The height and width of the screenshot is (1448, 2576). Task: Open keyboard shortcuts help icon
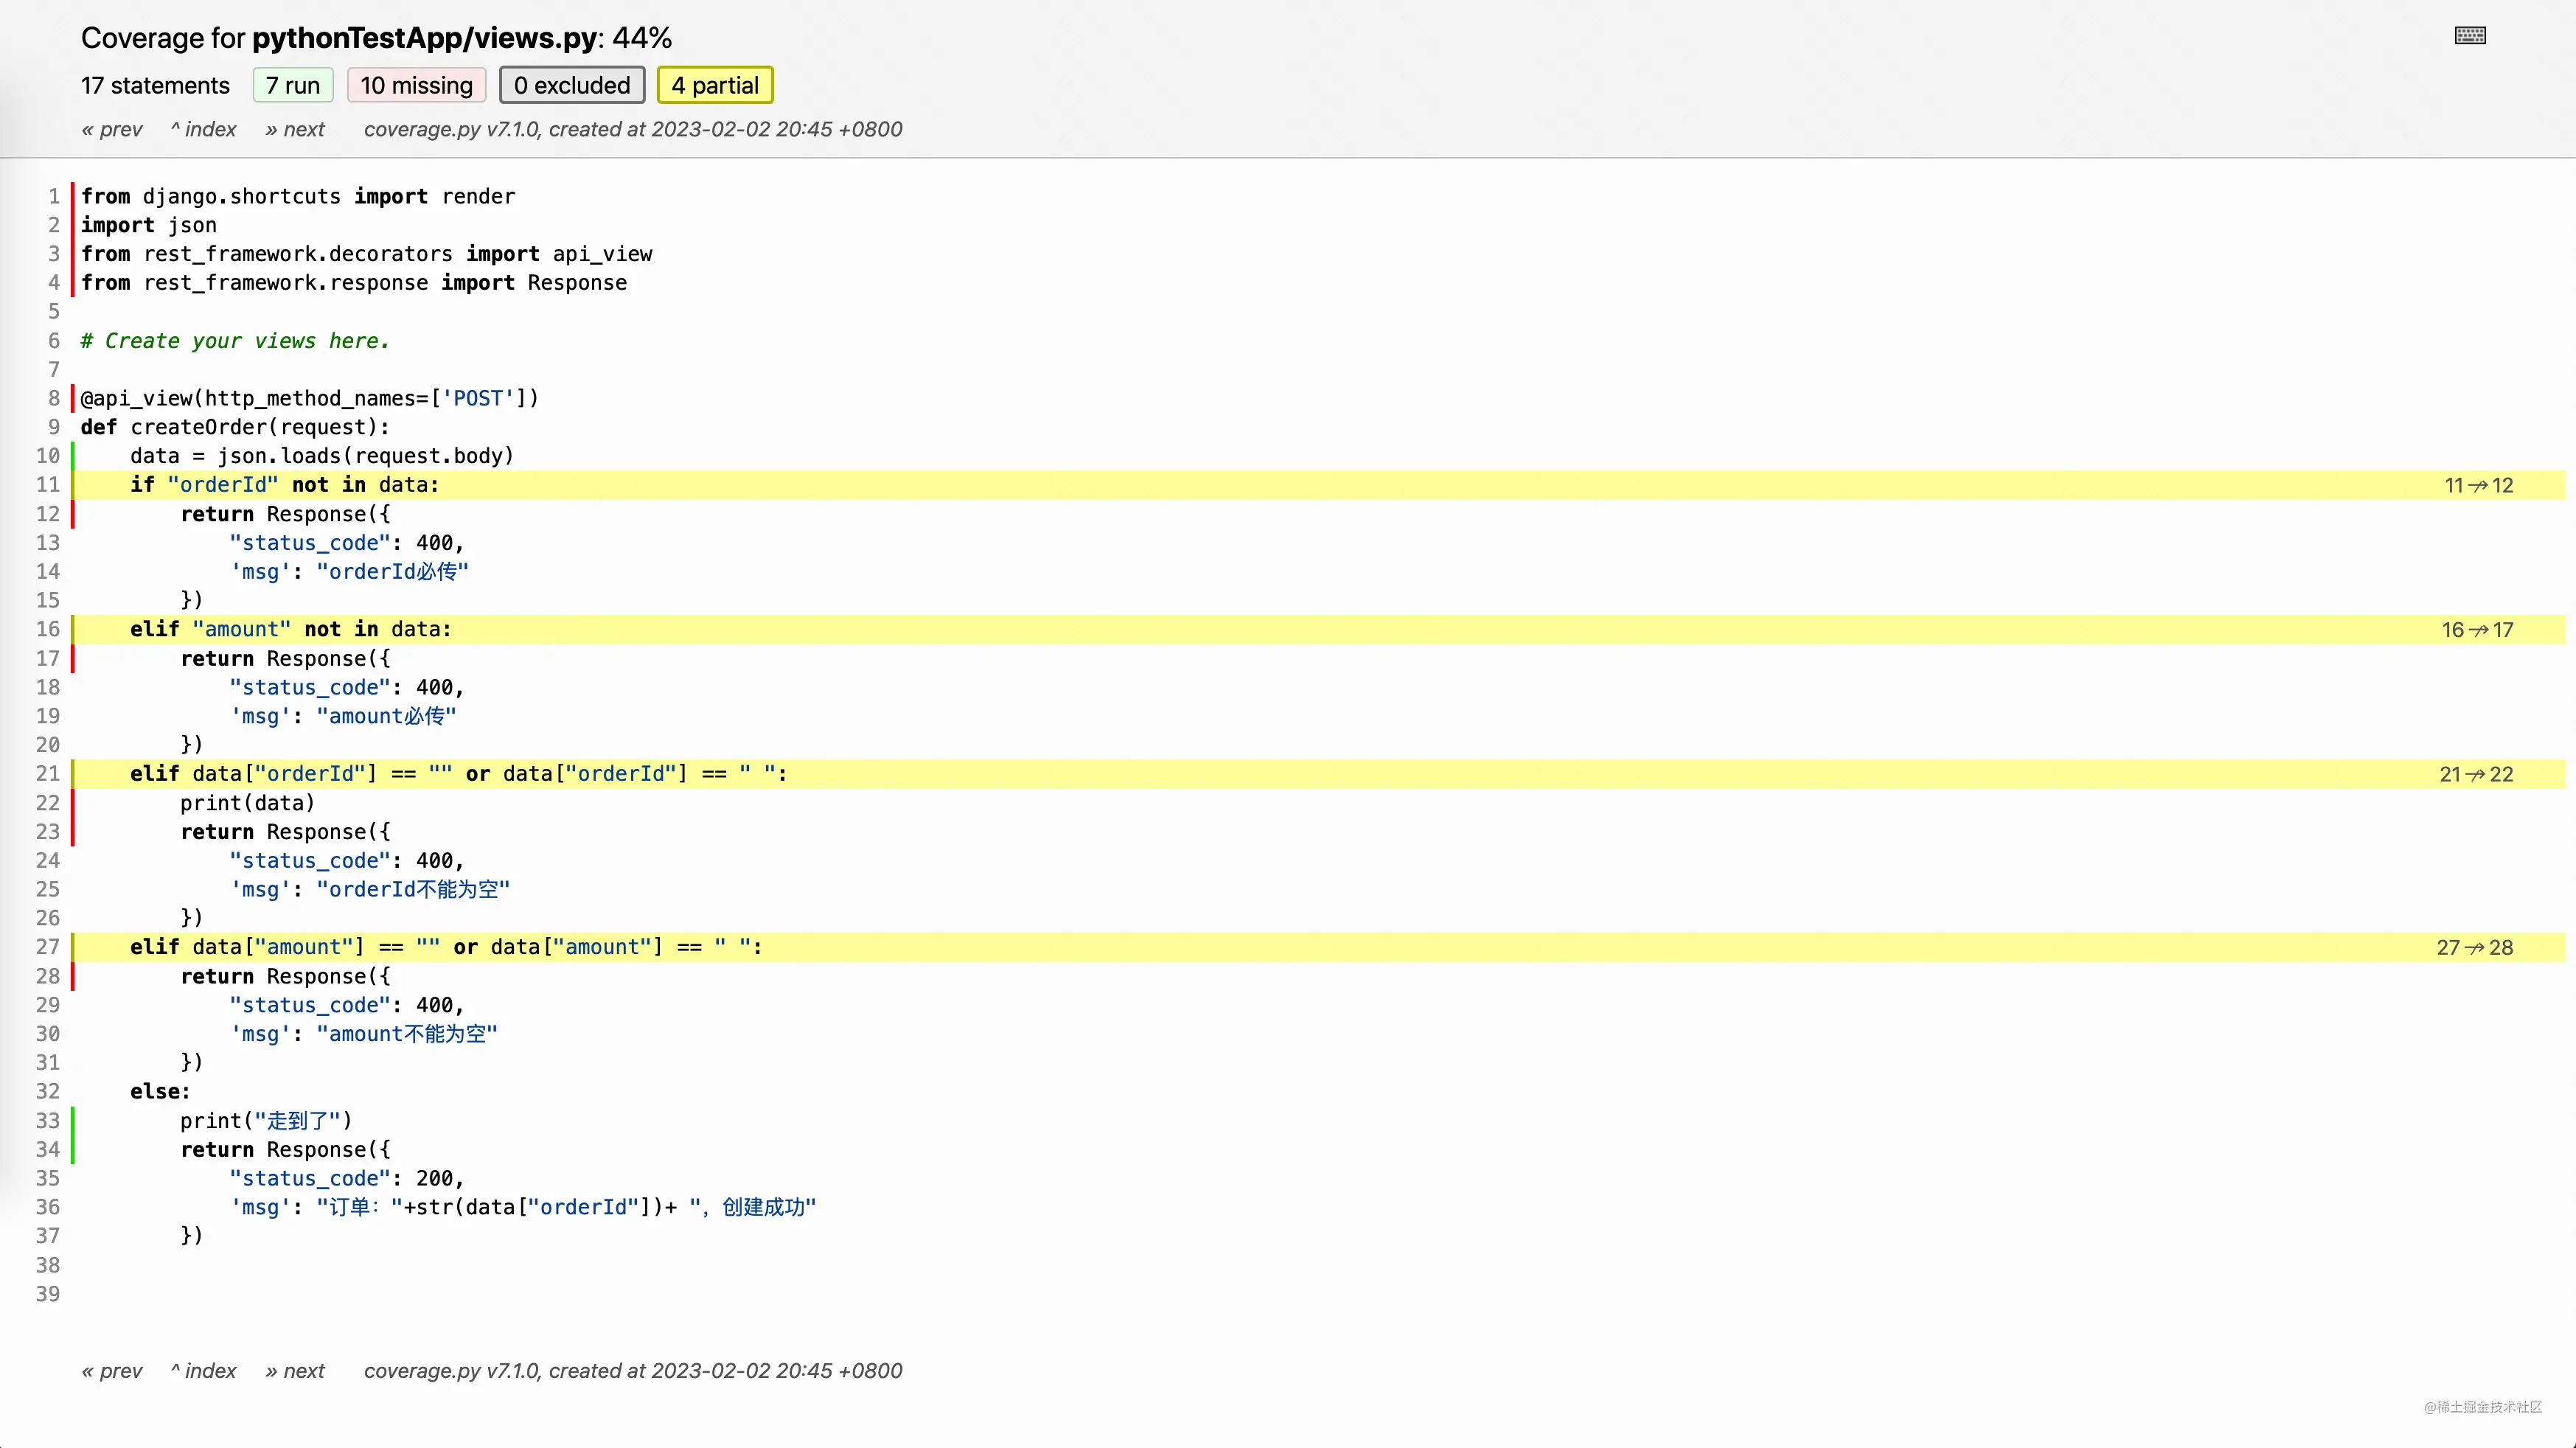(x=2470, y=36)
